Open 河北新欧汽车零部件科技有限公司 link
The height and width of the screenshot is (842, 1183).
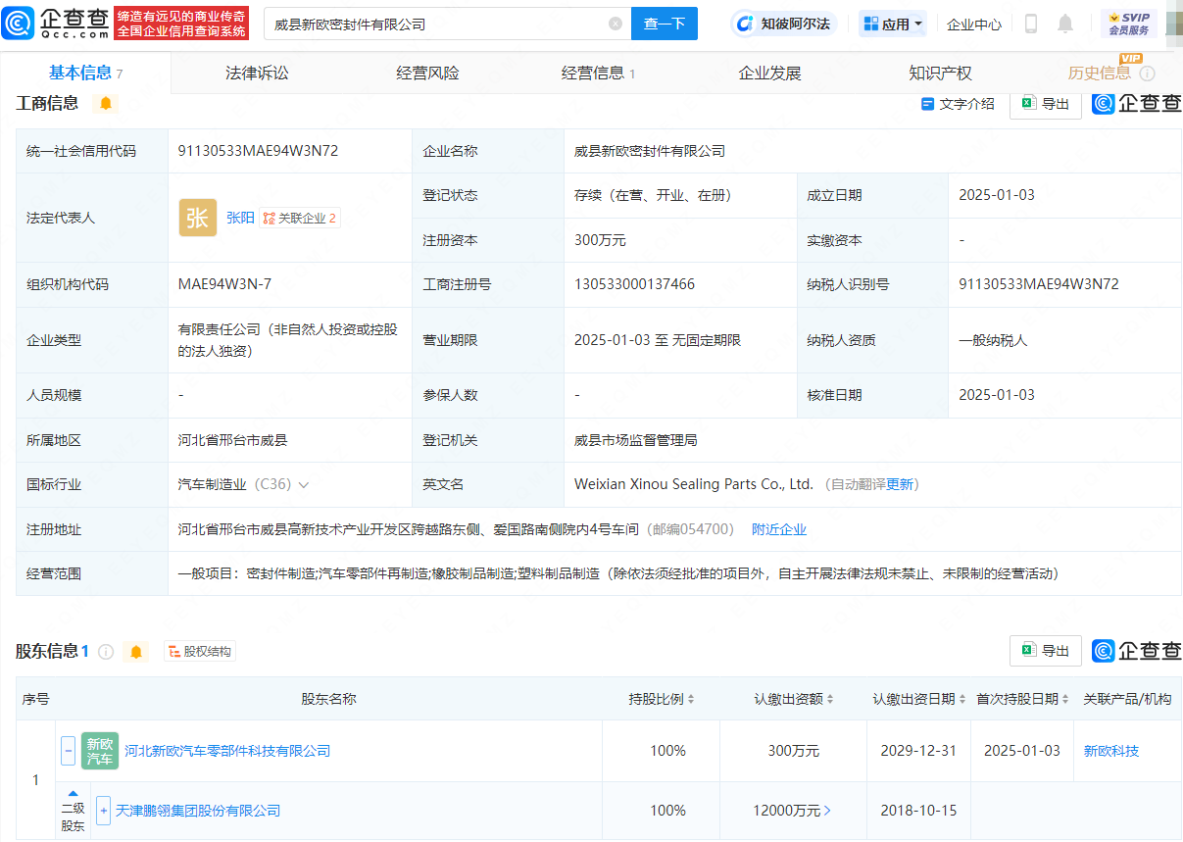pyautogui.click(x=227, y=751)
